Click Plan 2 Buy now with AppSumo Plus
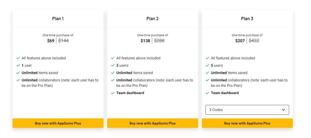This screenshot has height=138, width=311. point(152,123)
